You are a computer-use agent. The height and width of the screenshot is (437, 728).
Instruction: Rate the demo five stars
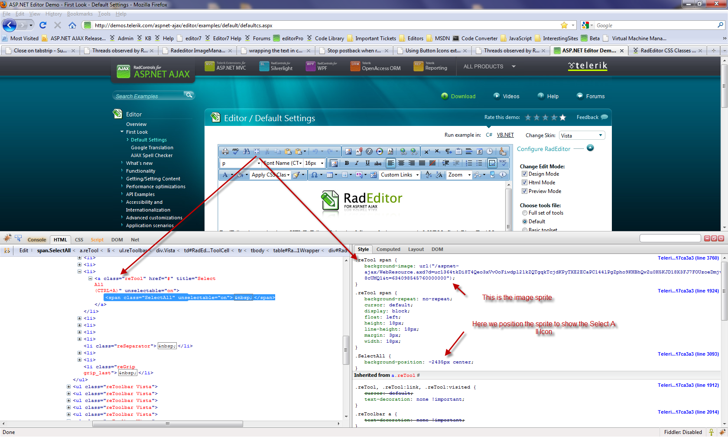[x=562, y=117]
